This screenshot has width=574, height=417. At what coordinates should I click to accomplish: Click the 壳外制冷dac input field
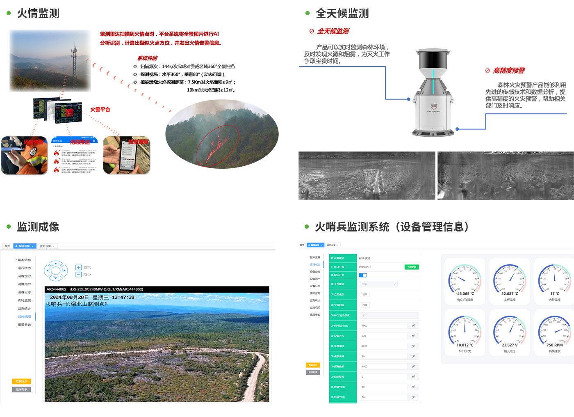tap(383, 325)
